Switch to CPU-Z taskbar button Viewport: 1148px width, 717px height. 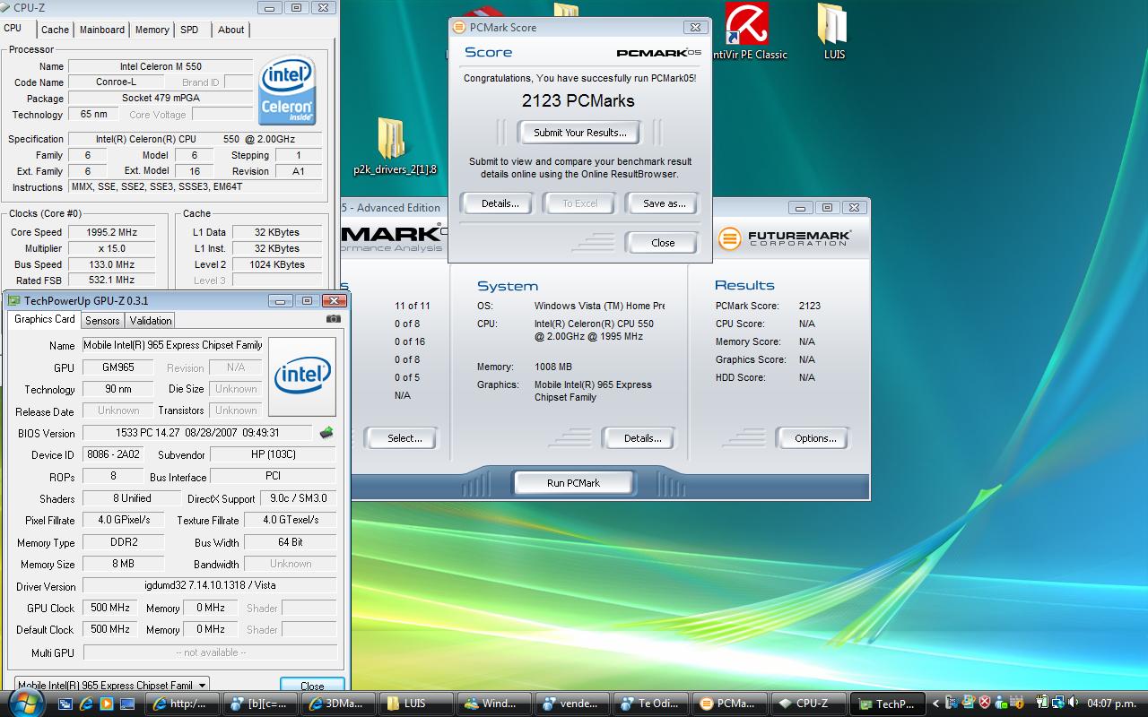tap(810, 704)
